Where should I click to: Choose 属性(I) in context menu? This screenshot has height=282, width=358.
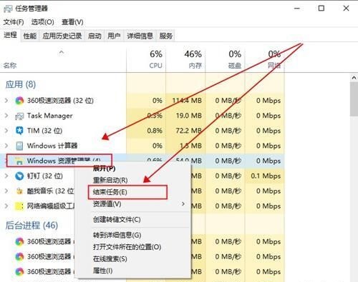(102, 271)
